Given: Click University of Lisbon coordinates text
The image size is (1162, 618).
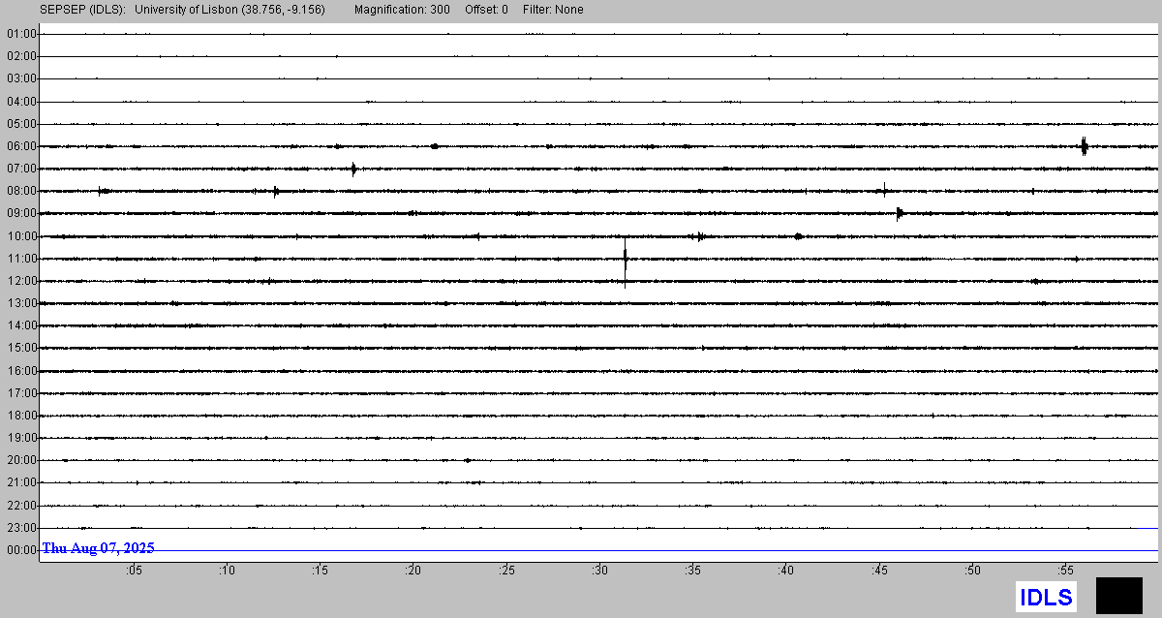Looking at the screenshot, I should coord(229,10).
